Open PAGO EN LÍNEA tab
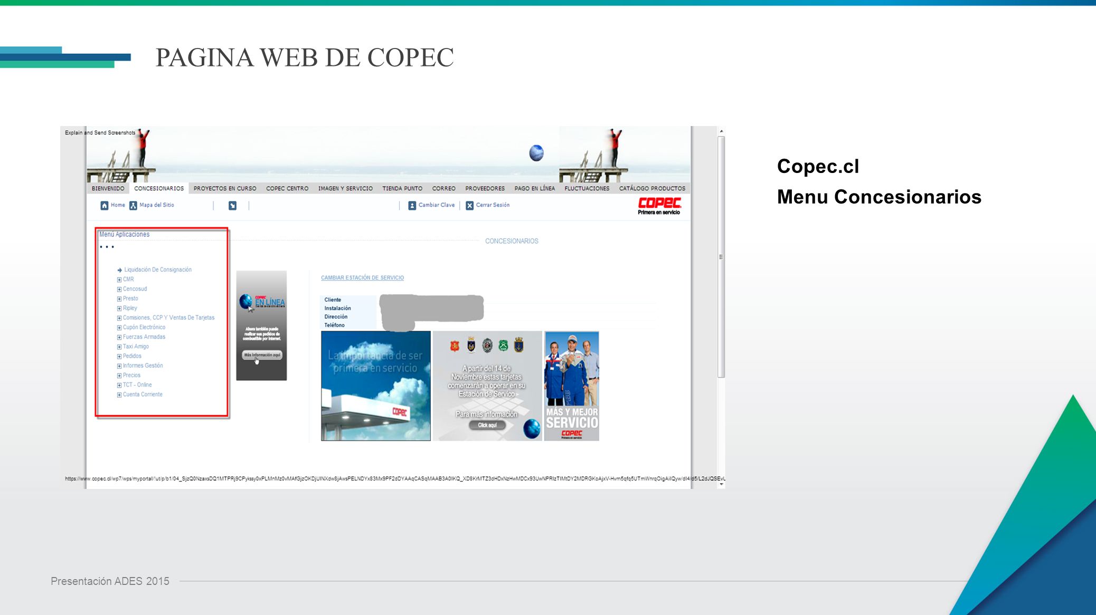The height and width of the screenshot is (615, 1096). click(535, 188)
